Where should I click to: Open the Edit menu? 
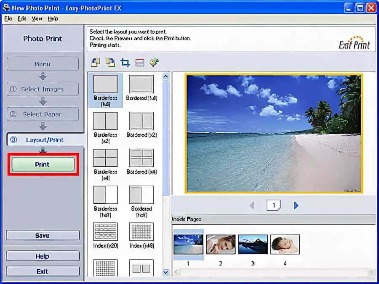[22, 18]
